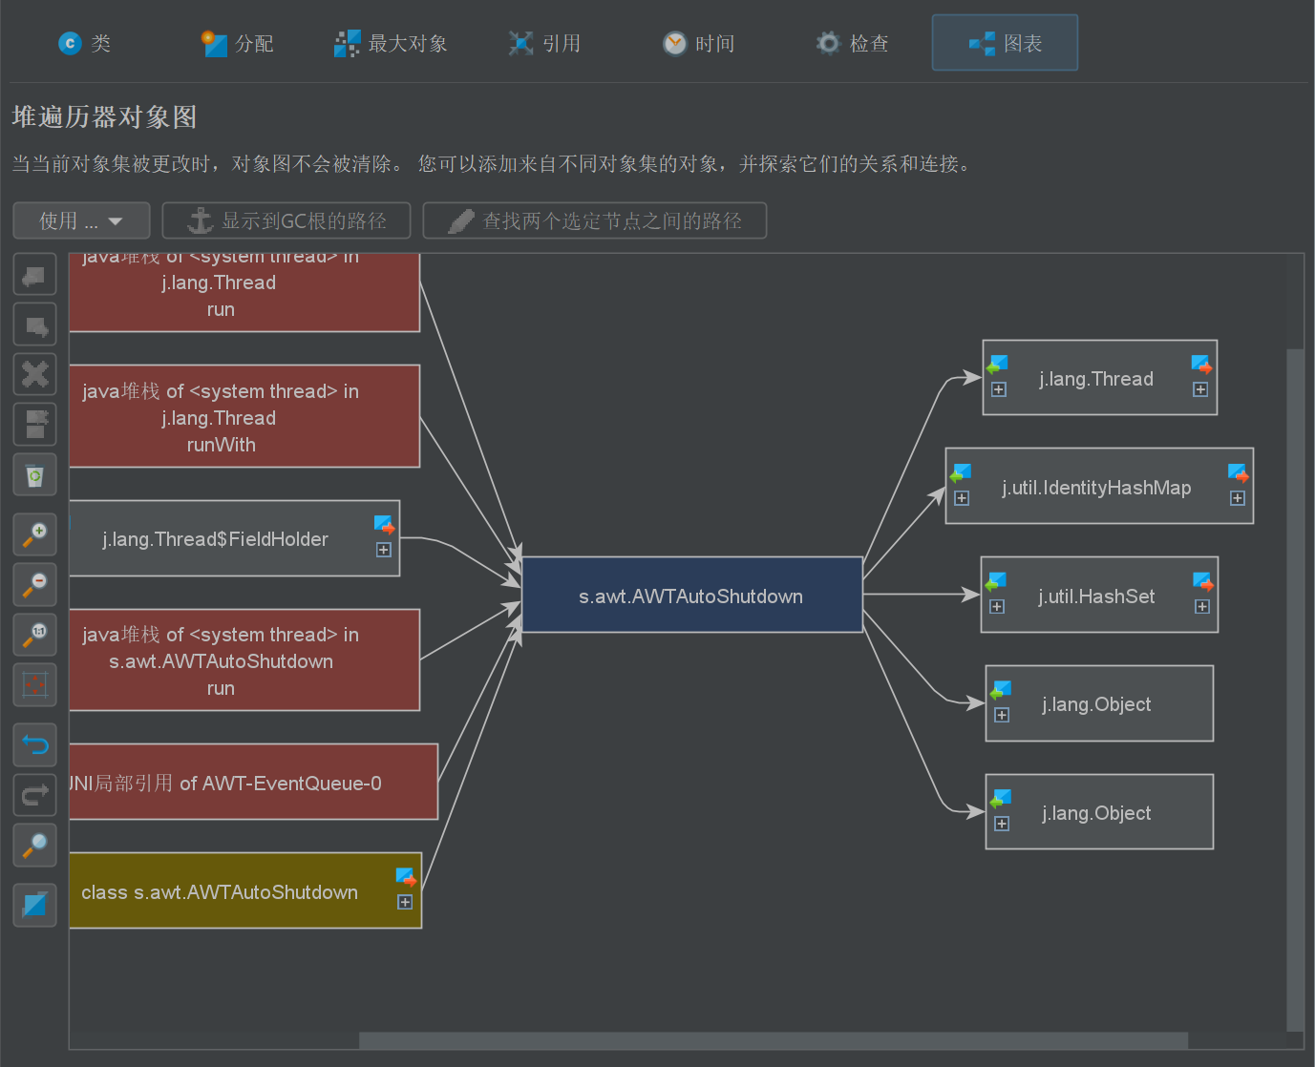Switch to the 最大对象 tab
Screen dimensions: 1315x1067
(x=392, y=43)
